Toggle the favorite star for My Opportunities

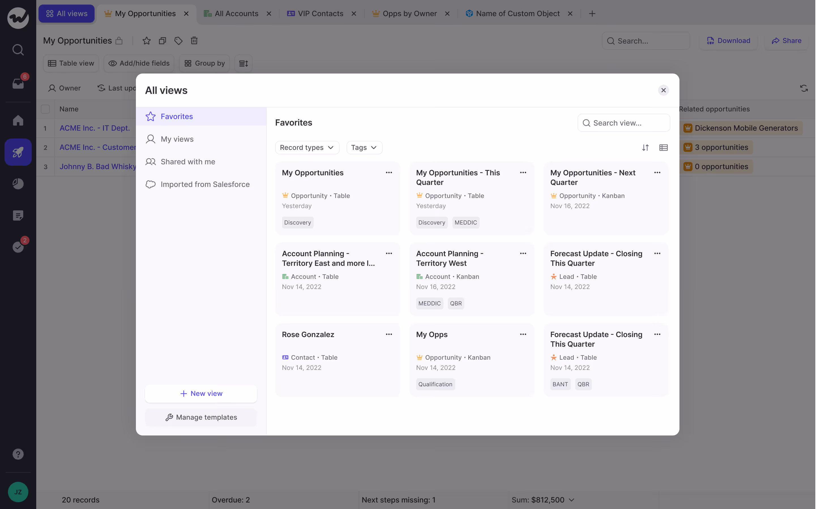[146, 41]
